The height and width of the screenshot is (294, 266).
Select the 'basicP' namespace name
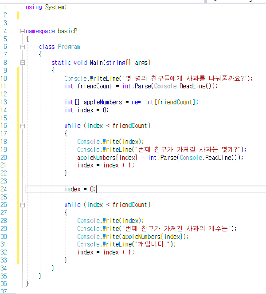tap(67, 31)
